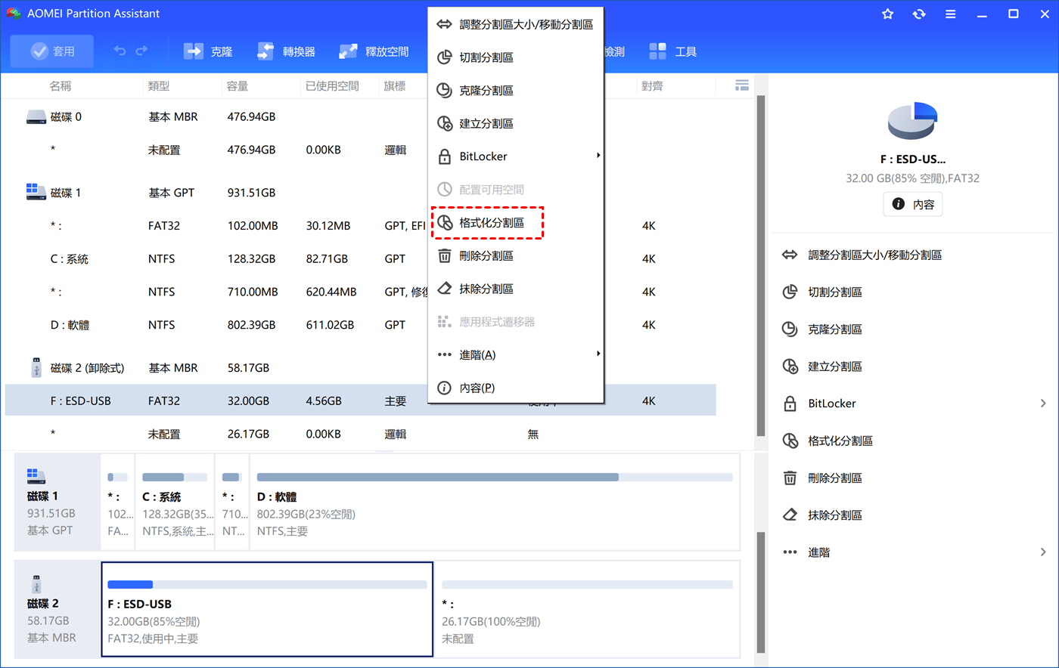Choose 建立分割區 in context menu
The width and height of the screenshot is (1059, 668).
tap(516, 123)
